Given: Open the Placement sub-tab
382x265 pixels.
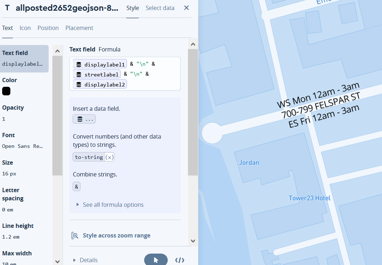Looking at the screenshot, I should click(79, 28).
